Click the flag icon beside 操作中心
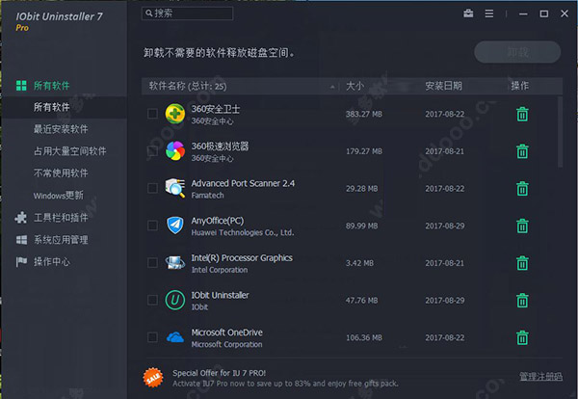 pos(21,262)
